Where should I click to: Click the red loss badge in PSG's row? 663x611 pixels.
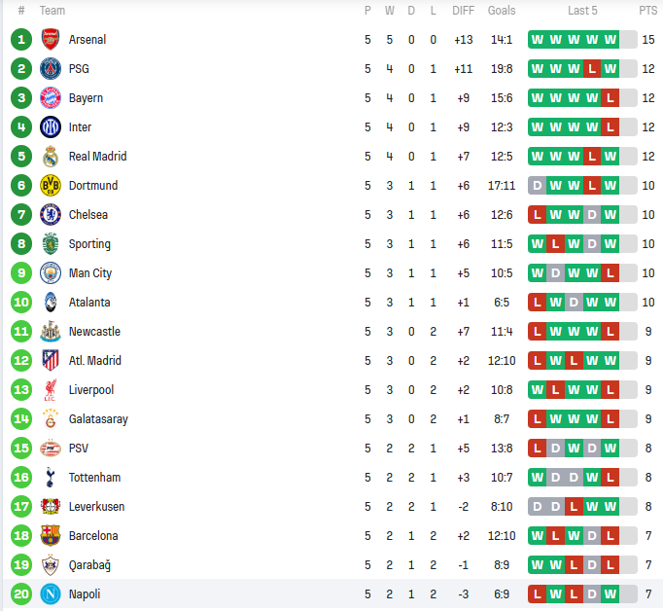(591, 69)
